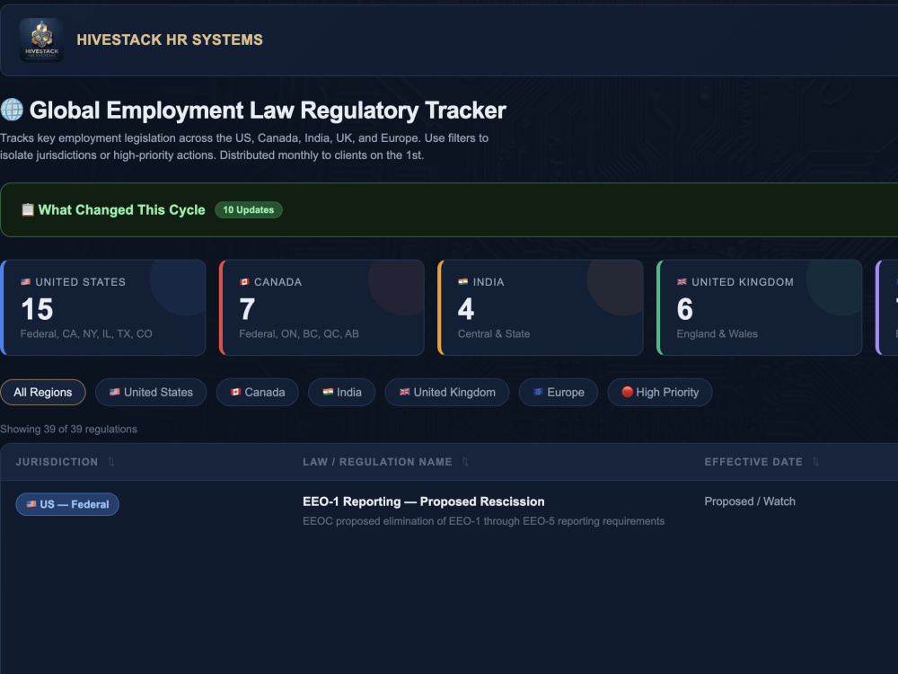This screenshot has width=898, height=674.
Task: Expand the What Changed This Cycle panel
Action: coord(449,209)
